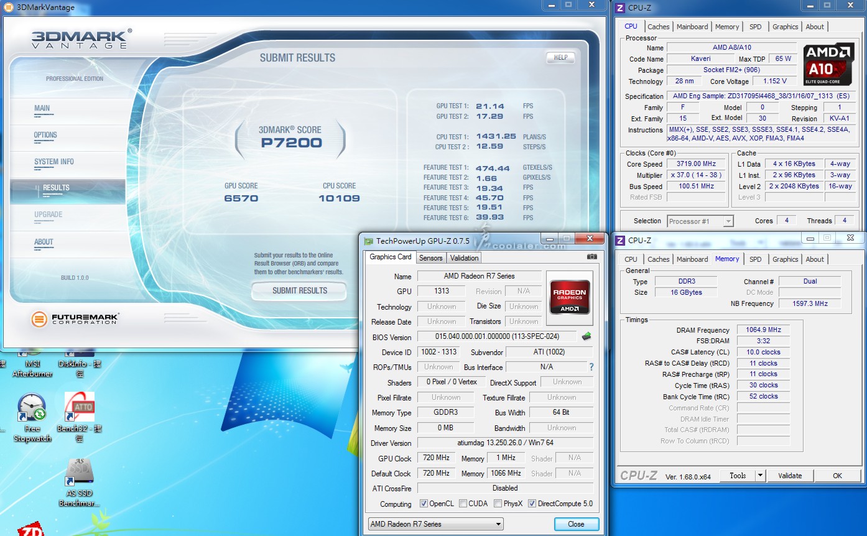Click the BIOS Version field in GPU-Z

(497, 336)
